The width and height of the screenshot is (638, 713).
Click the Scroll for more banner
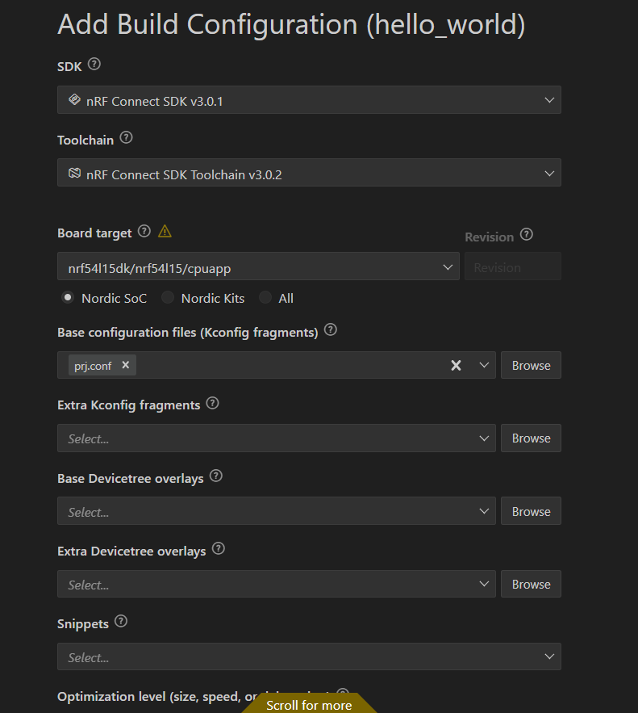point(309,704)
